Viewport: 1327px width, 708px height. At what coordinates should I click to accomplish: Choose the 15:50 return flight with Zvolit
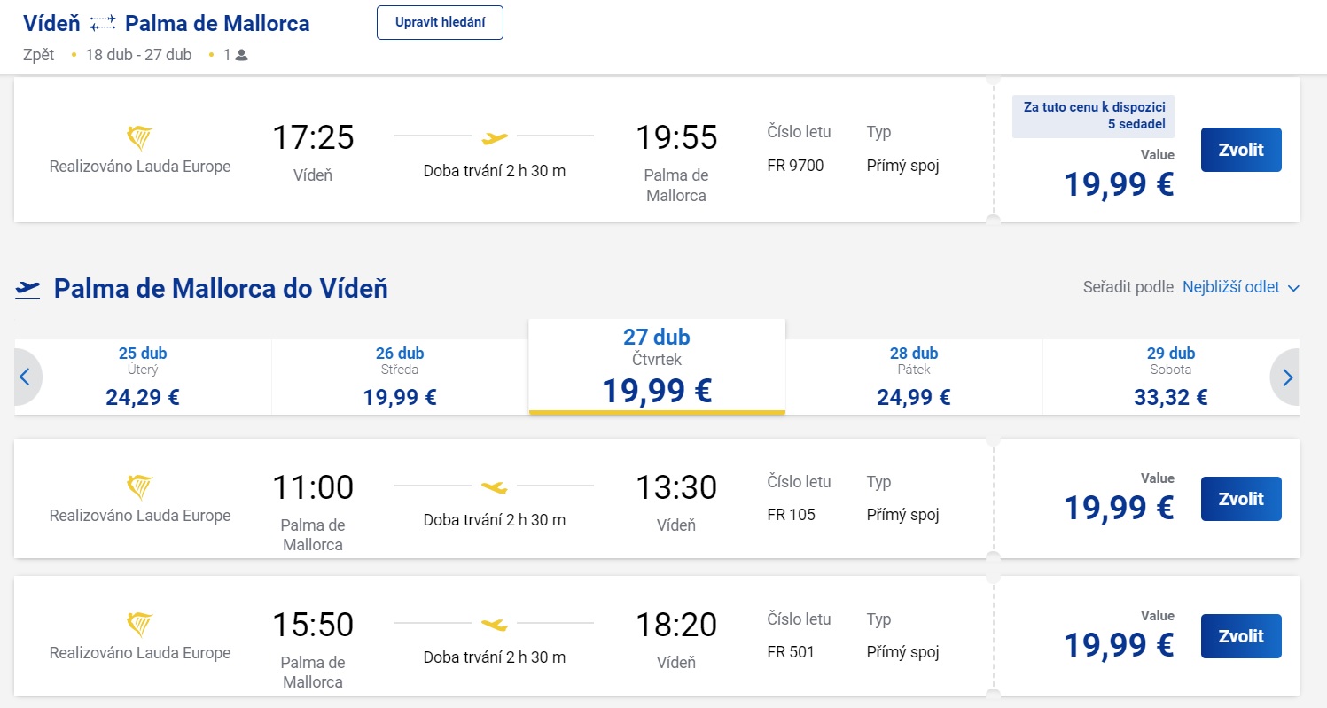click(1241, 636)
